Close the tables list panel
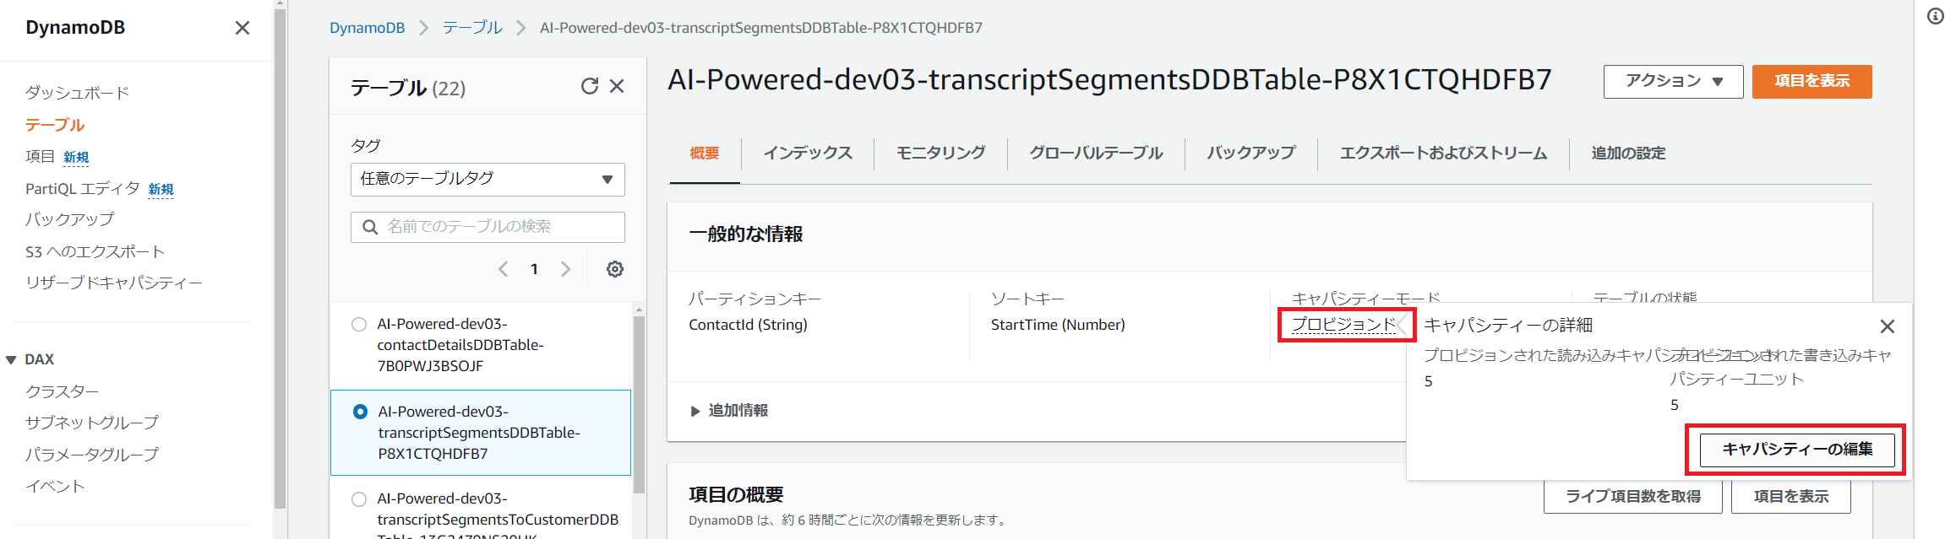This screenshot has width=1945, height=539. click(617, 86)
